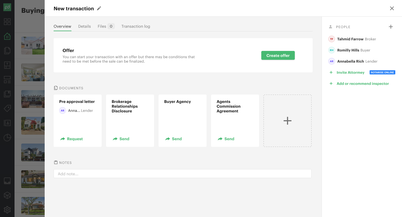Open the contacts icon in sidebar
402x217 pixels.
(7, 123)
